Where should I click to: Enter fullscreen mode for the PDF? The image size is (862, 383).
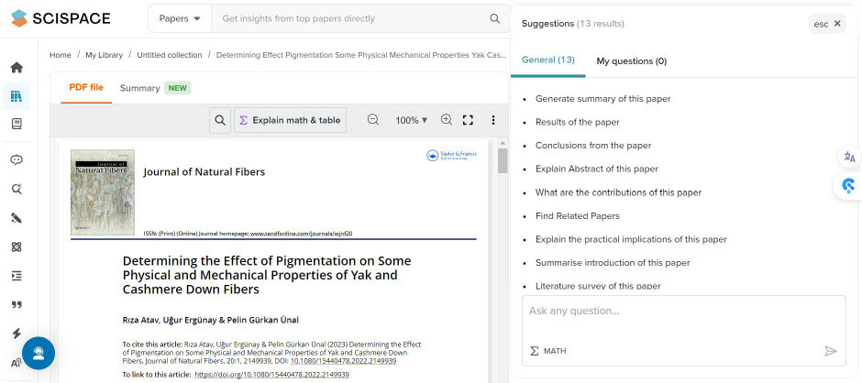[x=468, y=120]
